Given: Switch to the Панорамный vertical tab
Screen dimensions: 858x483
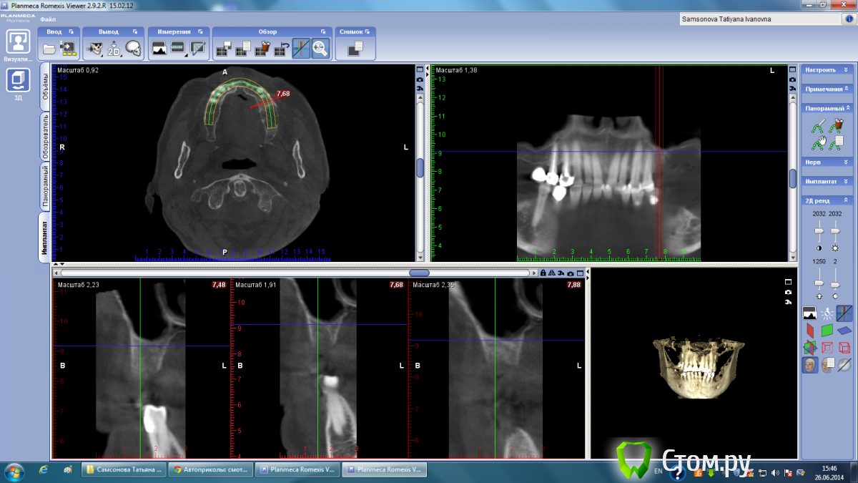Looking at the screenshot, I should pyautogui.click(x=45, y=186).
